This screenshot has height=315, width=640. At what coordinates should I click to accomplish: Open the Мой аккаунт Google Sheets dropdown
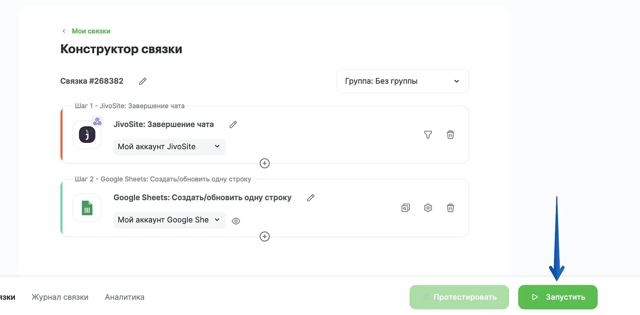point(169,220)
